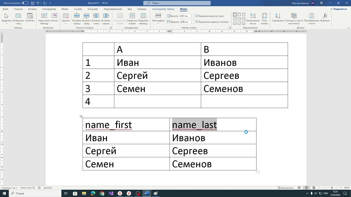The image size is (351, 197).
Task: Click Разделить таблицу
Action: [143, 19]
